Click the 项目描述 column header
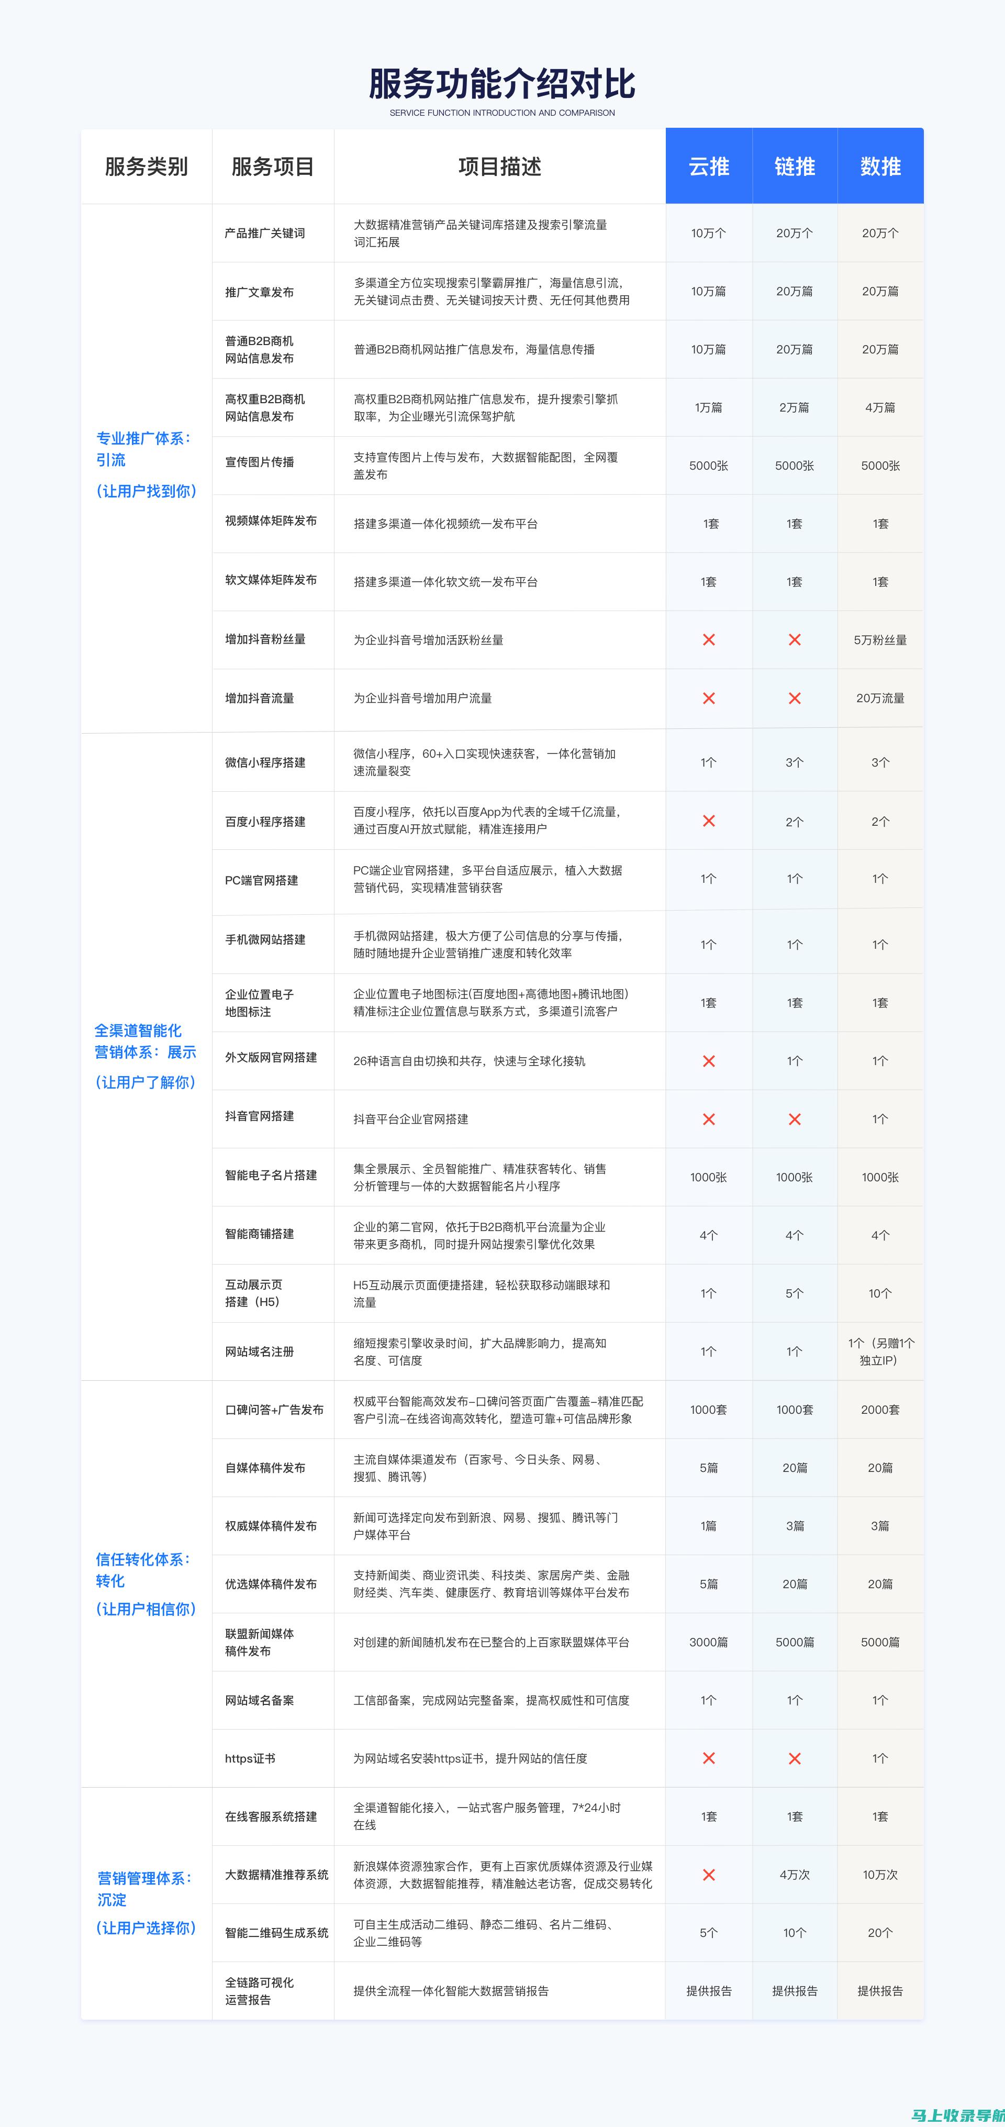Viewport: 1005px width, 2127px height. 499,167
